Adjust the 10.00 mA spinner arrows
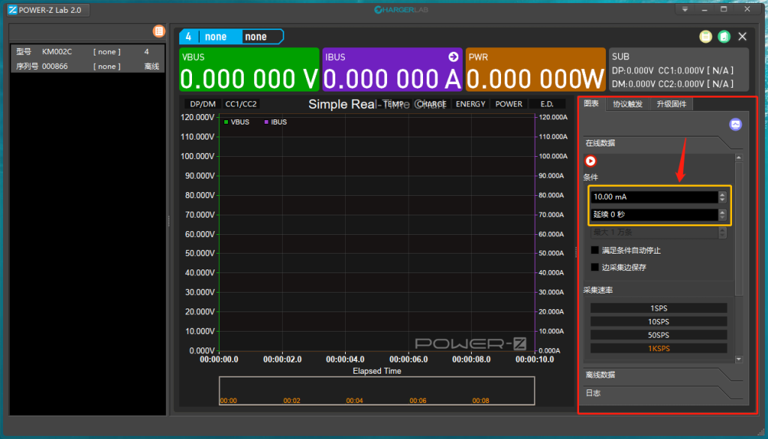The image size is (768, 439). click(x=722, y=197)
